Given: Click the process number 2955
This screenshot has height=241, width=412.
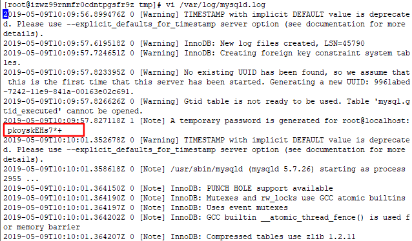Looking at the screenshot, I should pos(12,178).
